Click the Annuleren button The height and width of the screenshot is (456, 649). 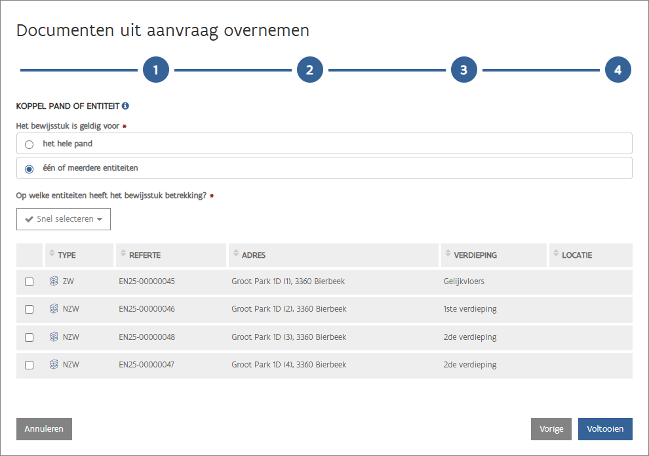point(44,429)
